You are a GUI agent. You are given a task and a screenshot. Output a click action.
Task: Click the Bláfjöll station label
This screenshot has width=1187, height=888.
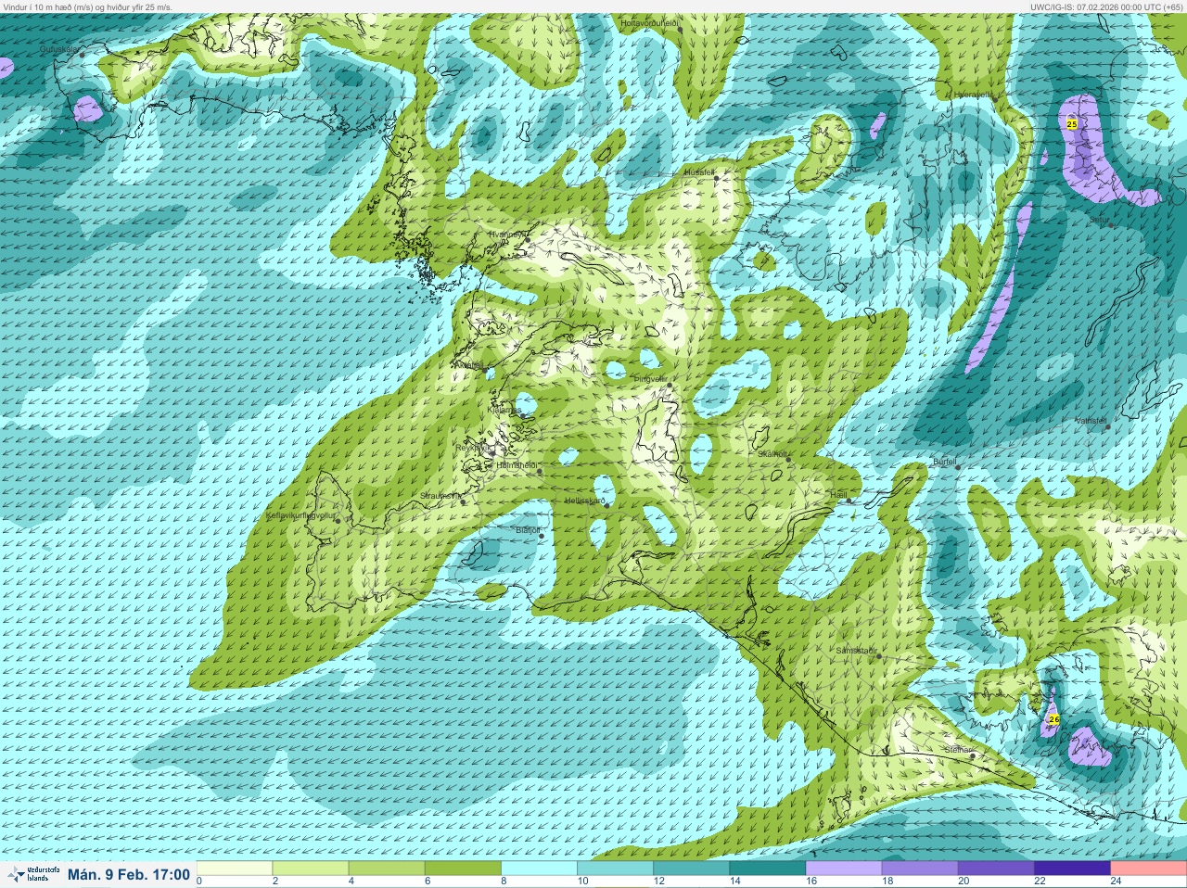tap(528, 530)
